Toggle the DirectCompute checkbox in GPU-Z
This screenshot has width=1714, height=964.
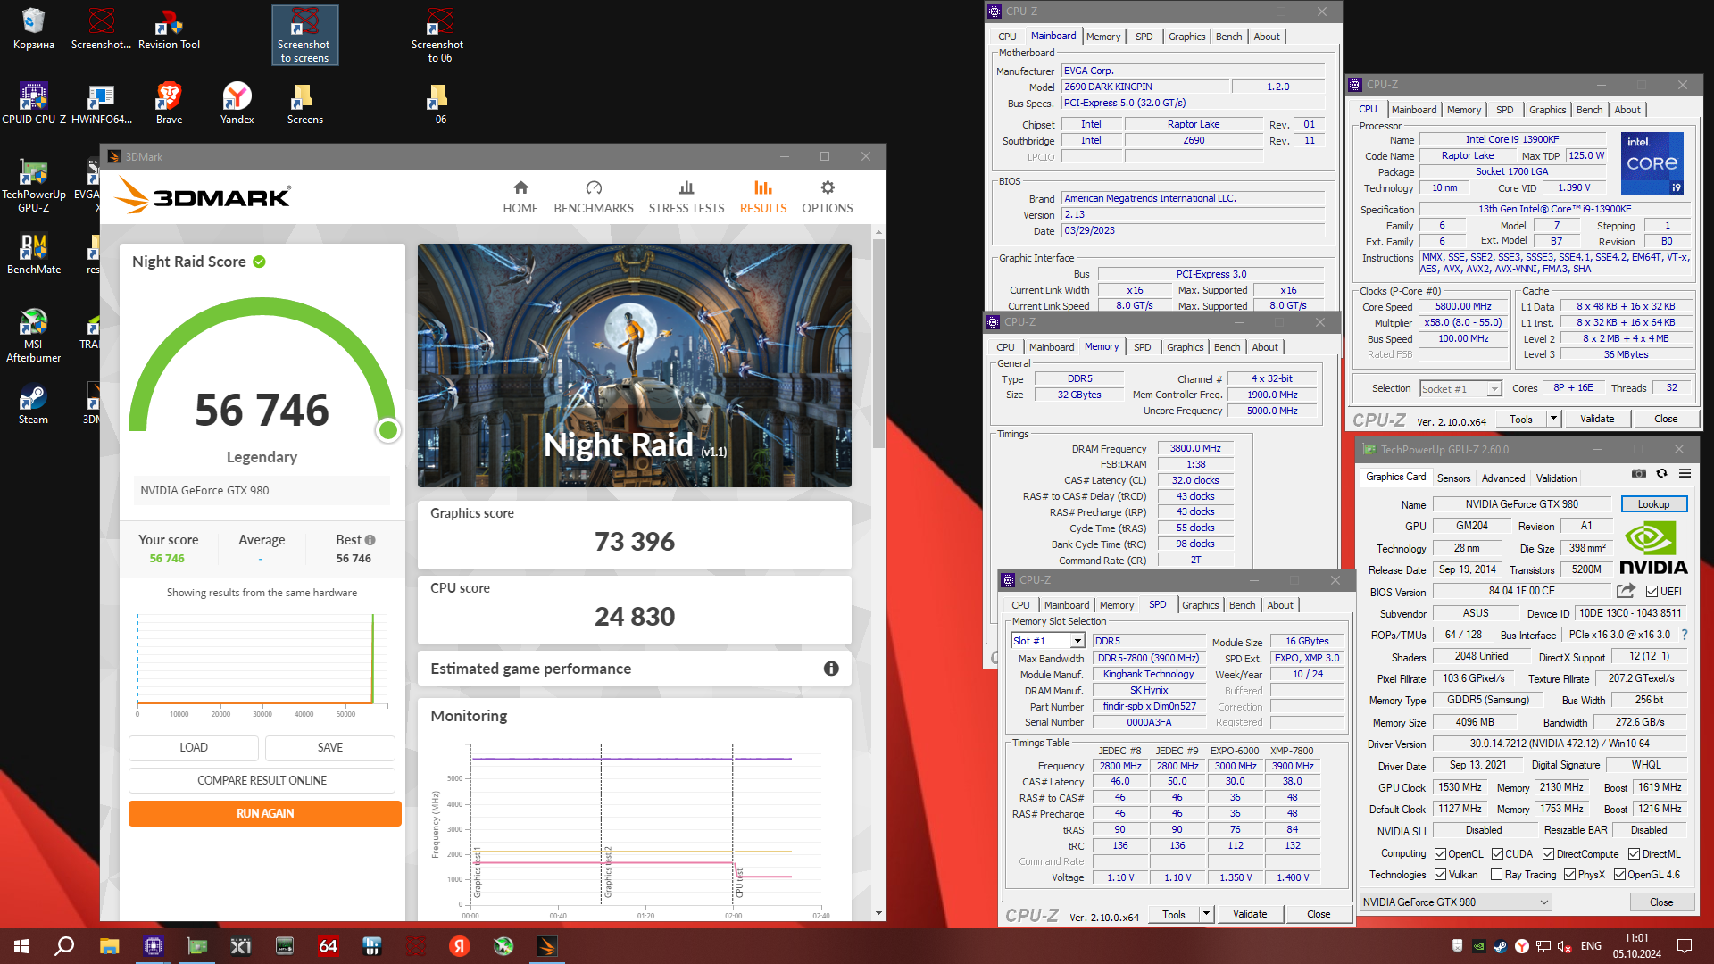pos(1548,854)
